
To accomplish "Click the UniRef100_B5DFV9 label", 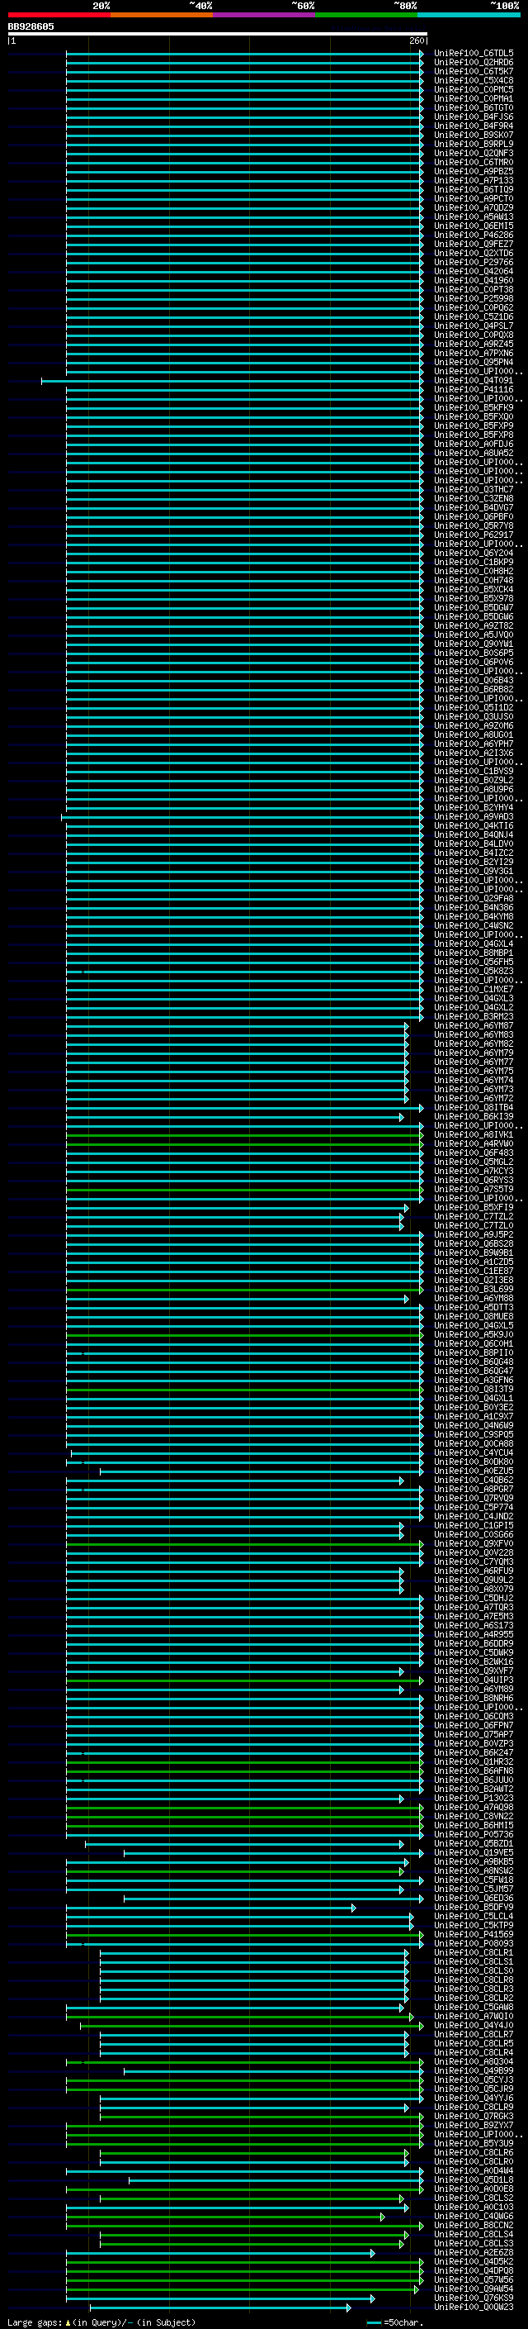I will click(x=474, y=1907).
